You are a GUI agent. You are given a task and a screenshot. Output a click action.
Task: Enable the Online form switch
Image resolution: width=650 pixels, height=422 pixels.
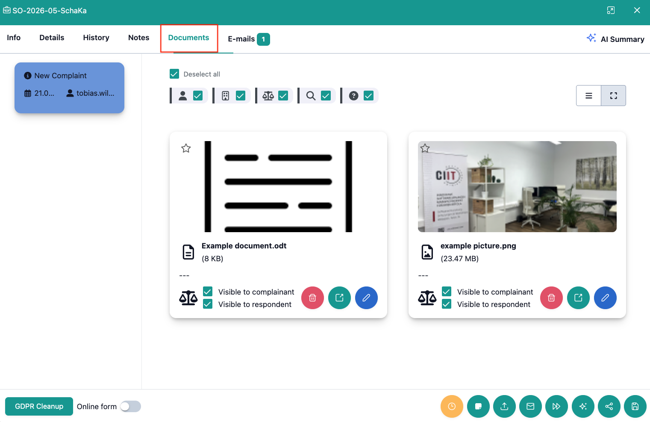coord(130,406)
